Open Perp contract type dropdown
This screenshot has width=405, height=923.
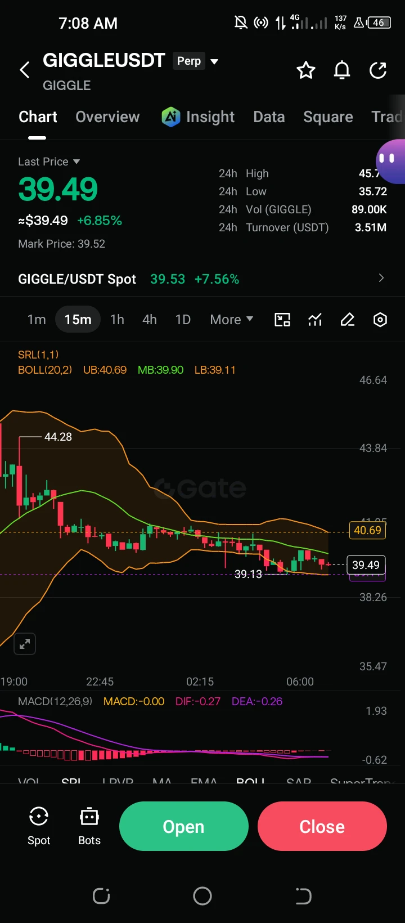point(196,61)
